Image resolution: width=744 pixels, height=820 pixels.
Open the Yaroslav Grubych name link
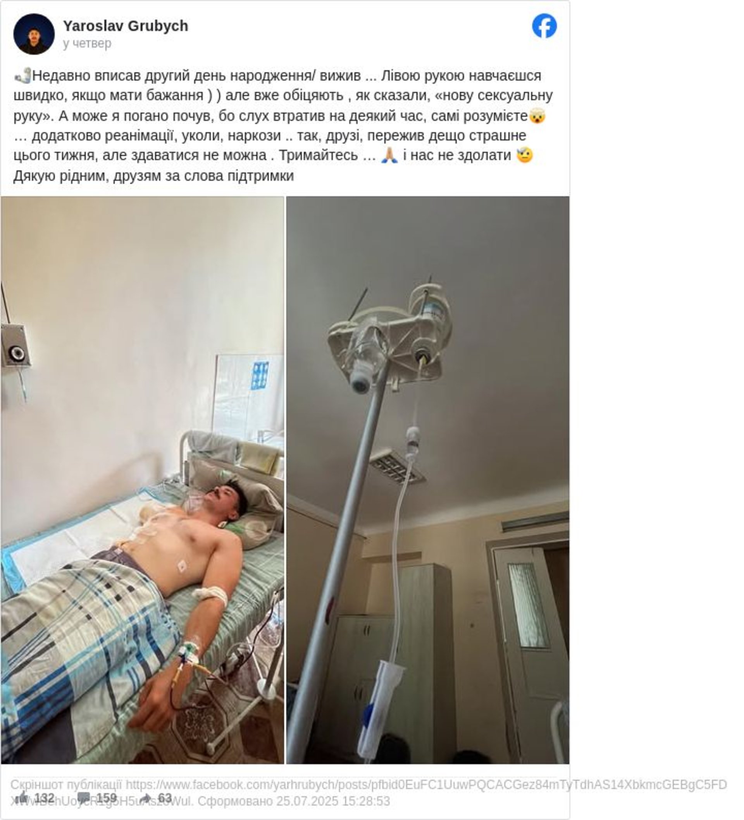126,26
